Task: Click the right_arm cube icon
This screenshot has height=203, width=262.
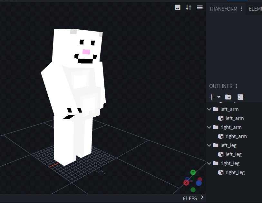Action: (221, 136)
